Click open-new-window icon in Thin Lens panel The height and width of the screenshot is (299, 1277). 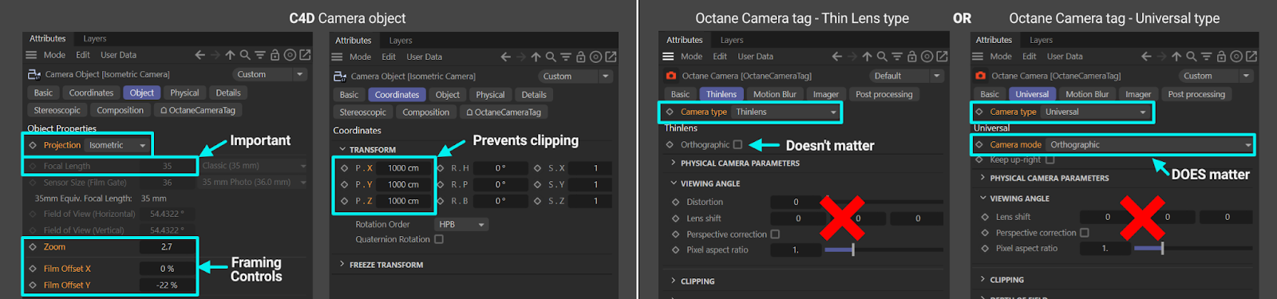942,57
